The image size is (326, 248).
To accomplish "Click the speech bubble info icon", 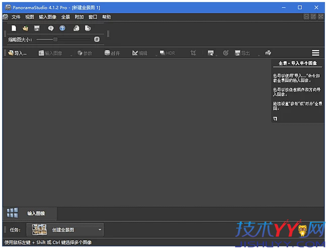I will [x=51, y=28].
